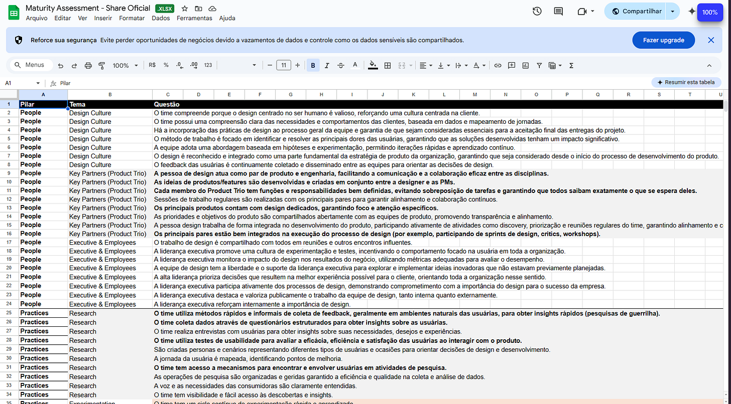Viewport: 731px width, 404px height.
Task: Open the Formatar menu
Action: coord(132,18)
